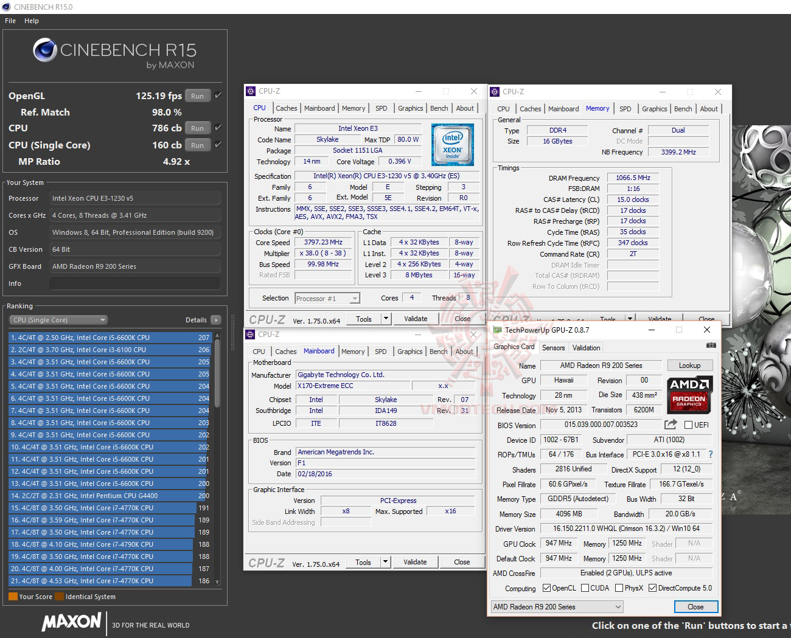This screenshot has width=791, height=638.
Task: Click Validate in the CPU-Z Mainboard window
Action: click(415, 562)
